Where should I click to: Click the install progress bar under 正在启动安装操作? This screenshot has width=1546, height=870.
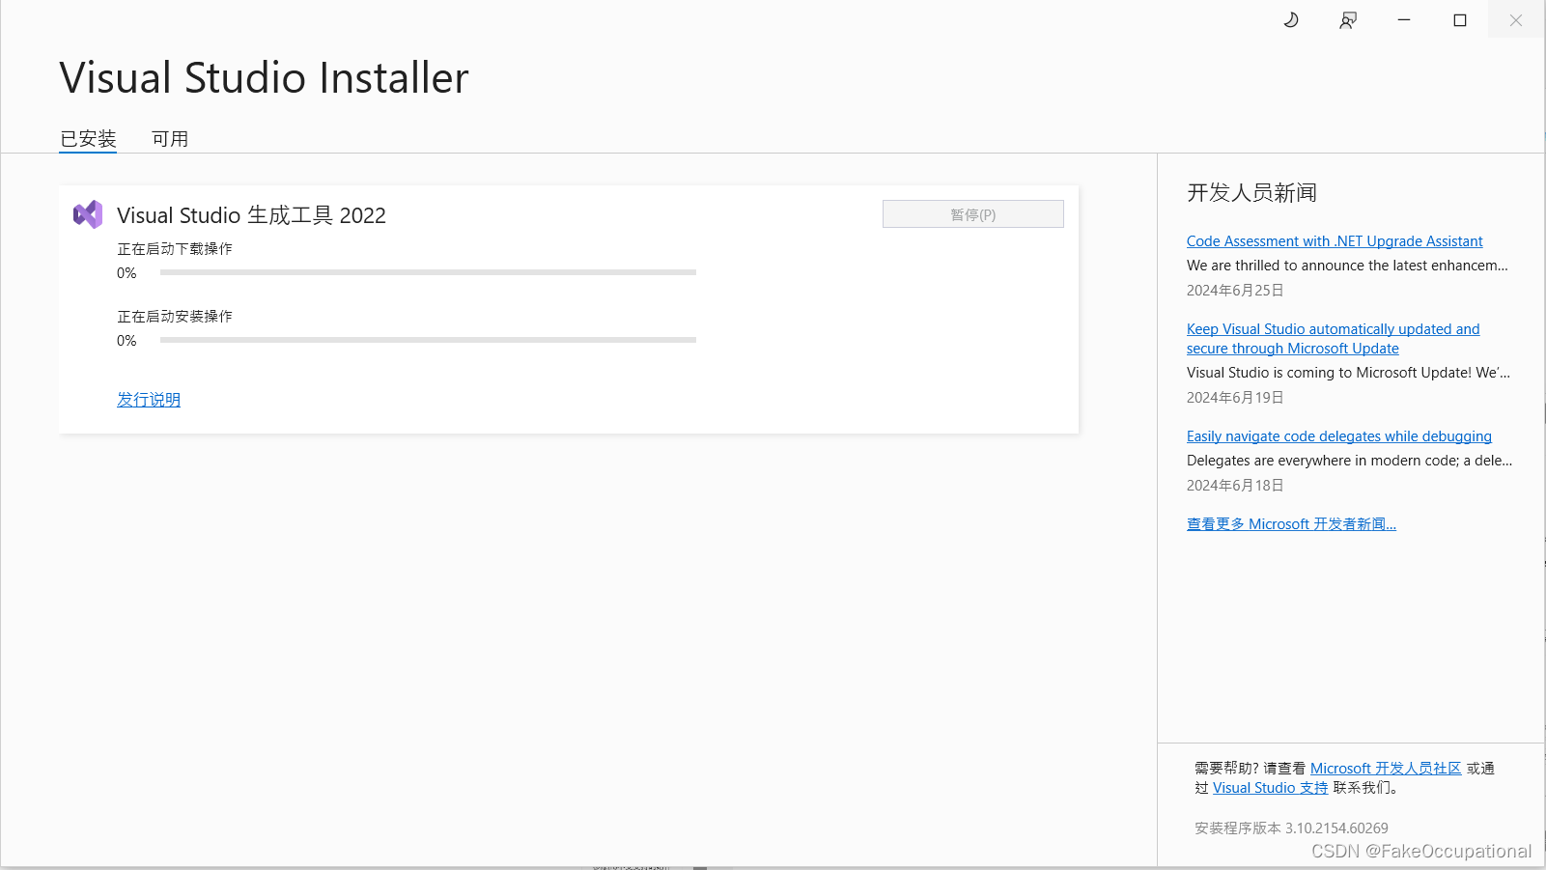point(428,340)
